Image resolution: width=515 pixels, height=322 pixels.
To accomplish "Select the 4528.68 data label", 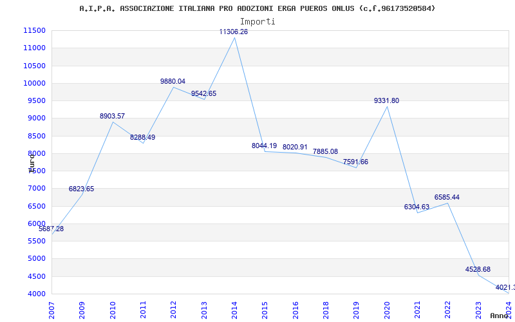I will coord(478,269).
